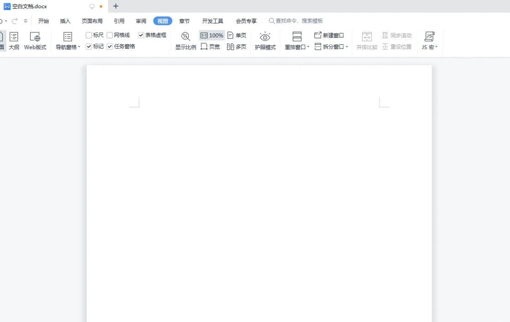
Task: Disable the 任务窗格 task pane checkbox
Action: coord(110,47)
